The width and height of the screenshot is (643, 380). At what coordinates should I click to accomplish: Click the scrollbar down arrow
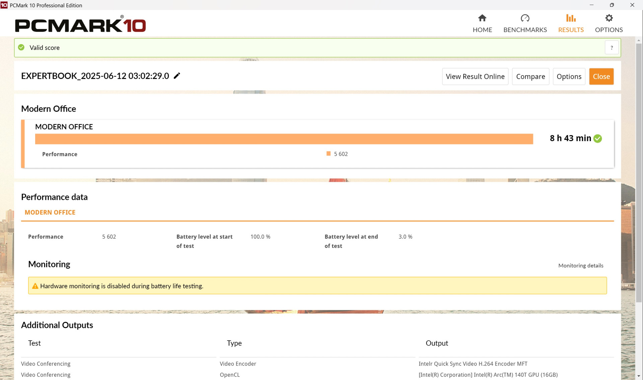coord(639,376)
